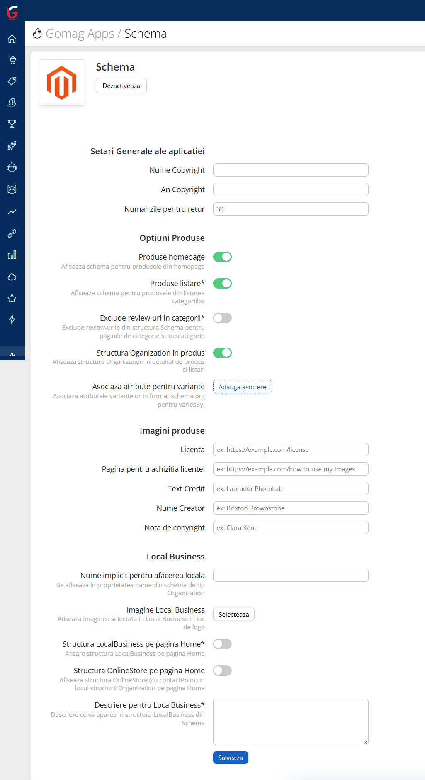
Task: Open the customers user sidebar icon
Action: click(x=12, y=102)
